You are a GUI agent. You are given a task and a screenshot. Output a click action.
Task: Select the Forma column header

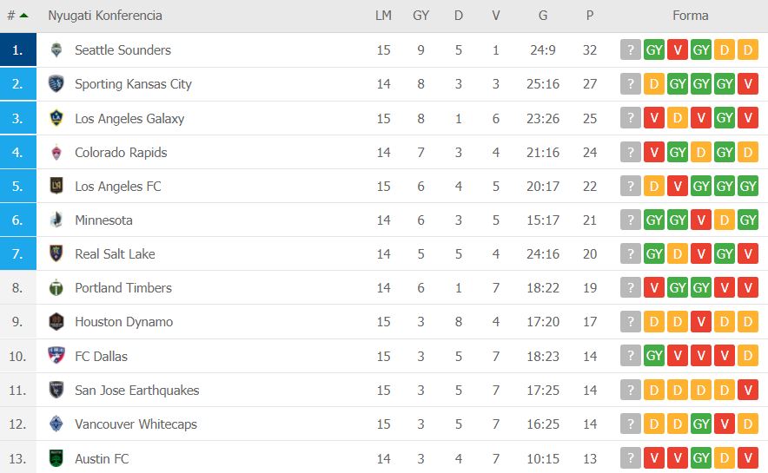coord(690,16)
